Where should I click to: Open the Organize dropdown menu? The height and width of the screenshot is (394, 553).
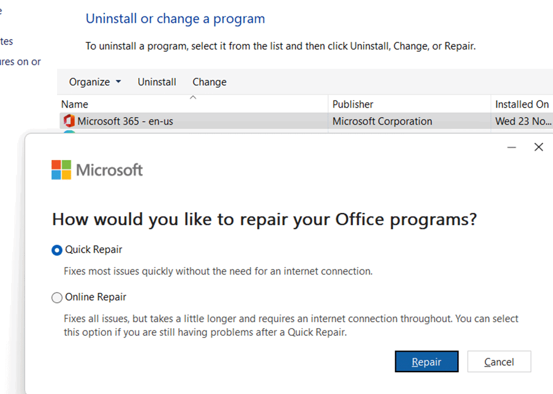pos(95,82)
